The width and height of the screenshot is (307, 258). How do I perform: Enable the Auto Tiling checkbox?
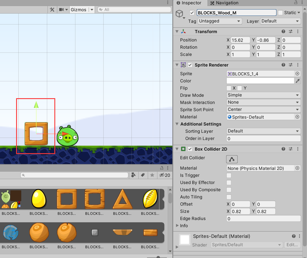point(229,197)
